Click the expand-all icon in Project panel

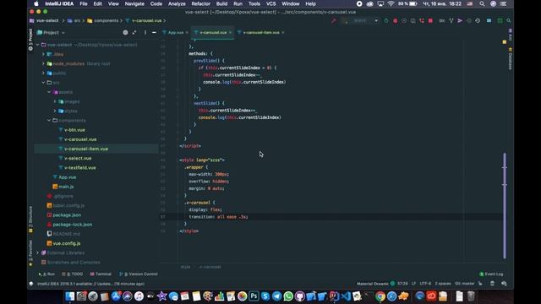tap(134, 32)
